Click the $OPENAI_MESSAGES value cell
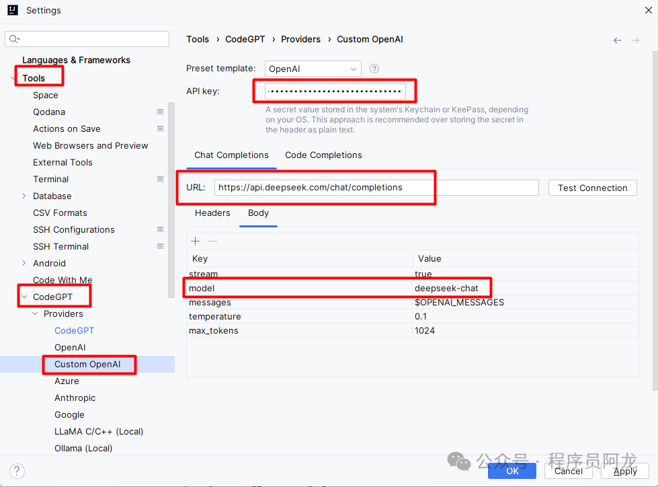658x487 pixels. (x=526, y=302)
